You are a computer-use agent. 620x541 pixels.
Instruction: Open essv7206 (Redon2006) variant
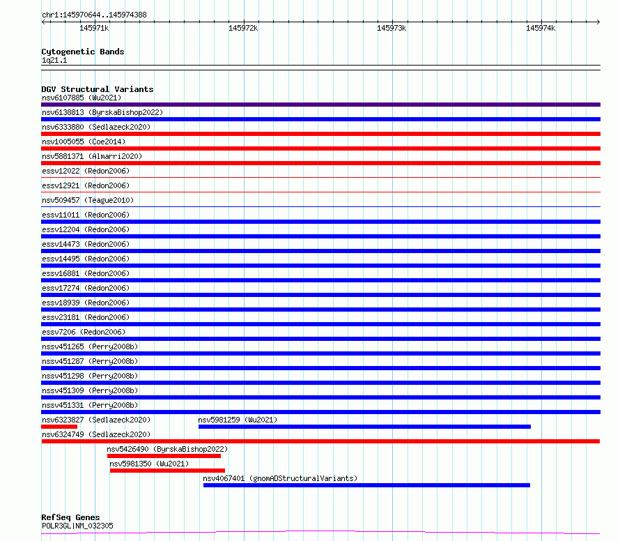click(84, 332)
